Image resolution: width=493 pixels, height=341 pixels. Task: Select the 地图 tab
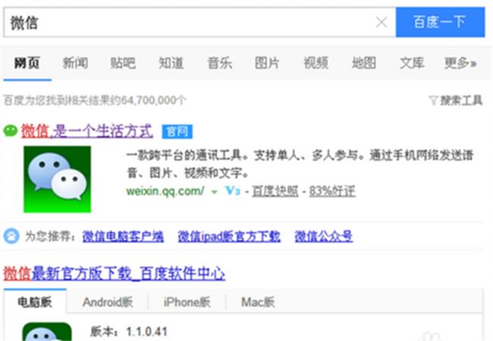(364, 63)
